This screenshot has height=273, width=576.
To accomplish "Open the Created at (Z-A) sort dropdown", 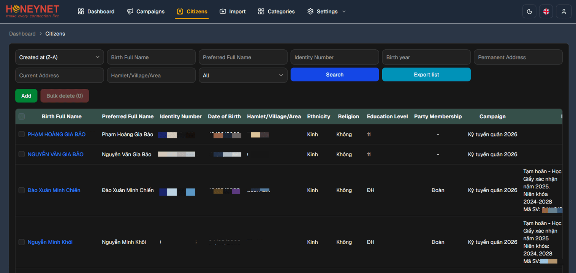I will pos(60,57).
